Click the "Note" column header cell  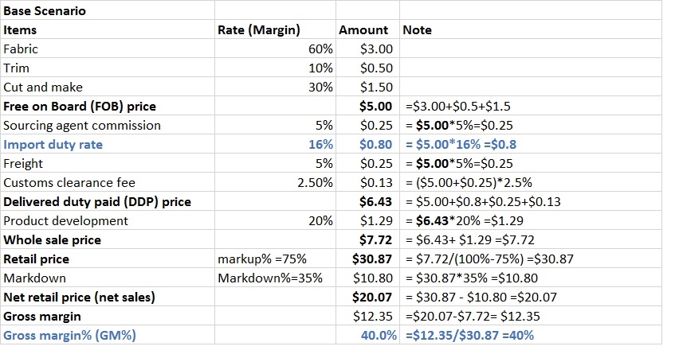(x=418, y=30)
